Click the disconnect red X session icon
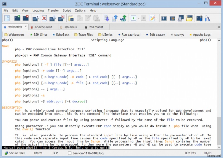Screen dimensions: 223x158 pyautogui.click(x=44, y=18)
